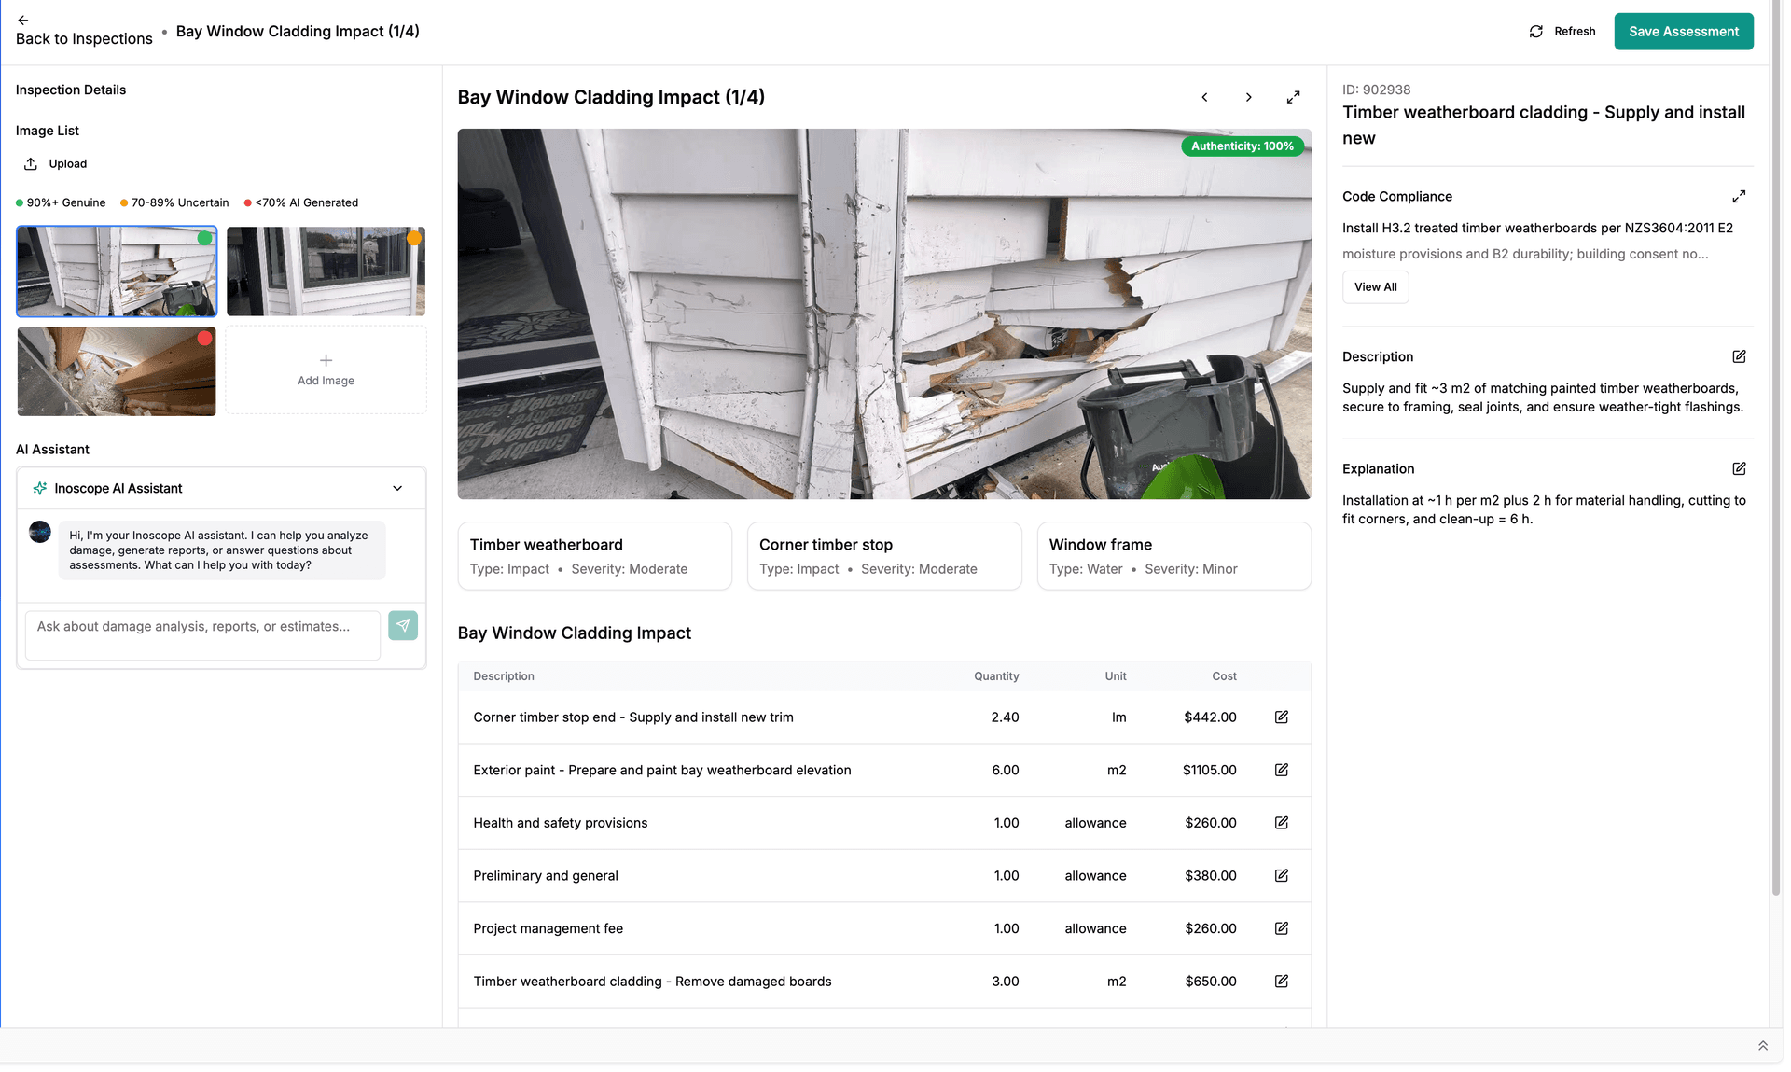Expand the Health and safety provisions edit icon
Screen dimensions: 1791x1072
1281,823
